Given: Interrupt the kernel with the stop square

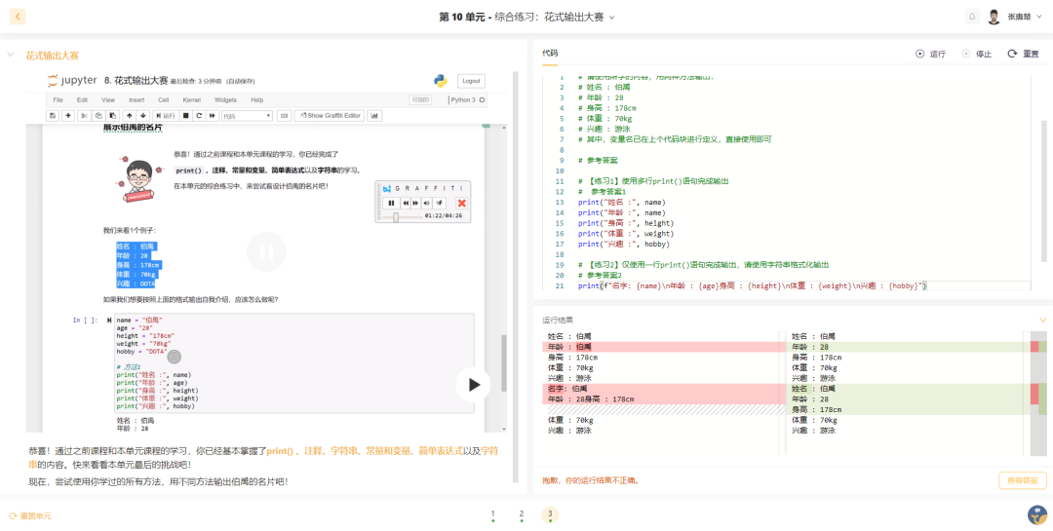Looking at the screenshot, I should 186,116.
